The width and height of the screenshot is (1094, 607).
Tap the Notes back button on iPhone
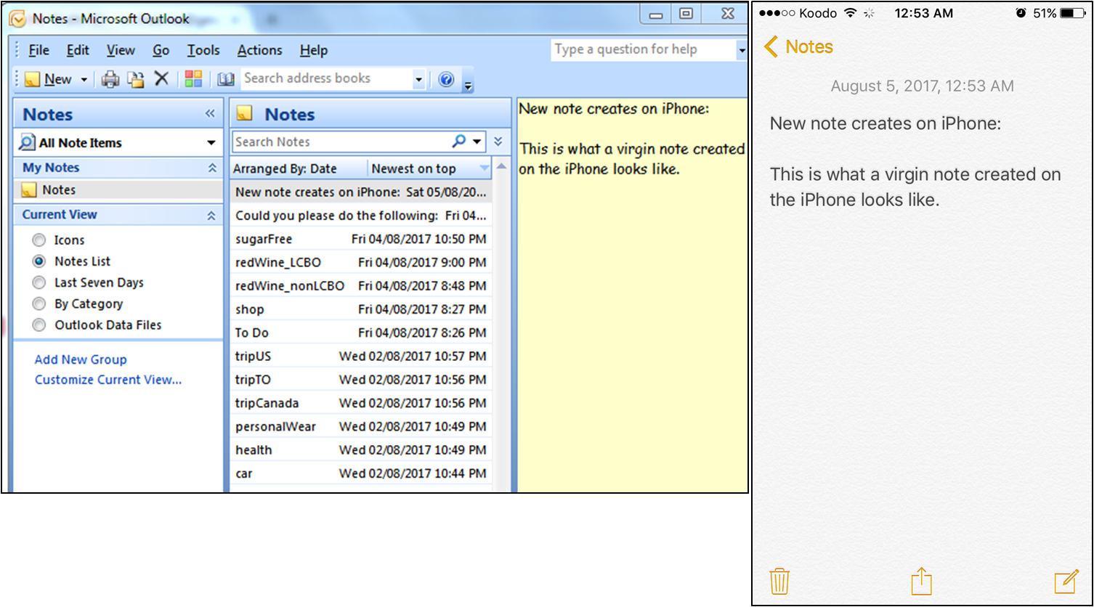coord(798,47)
